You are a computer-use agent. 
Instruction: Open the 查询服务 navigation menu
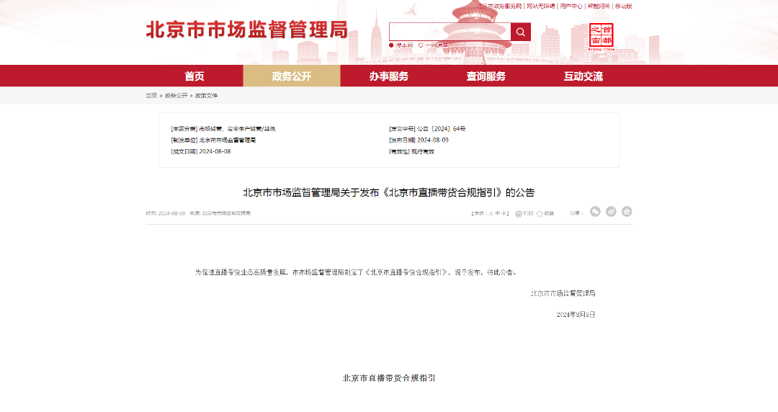click(486, 76)
